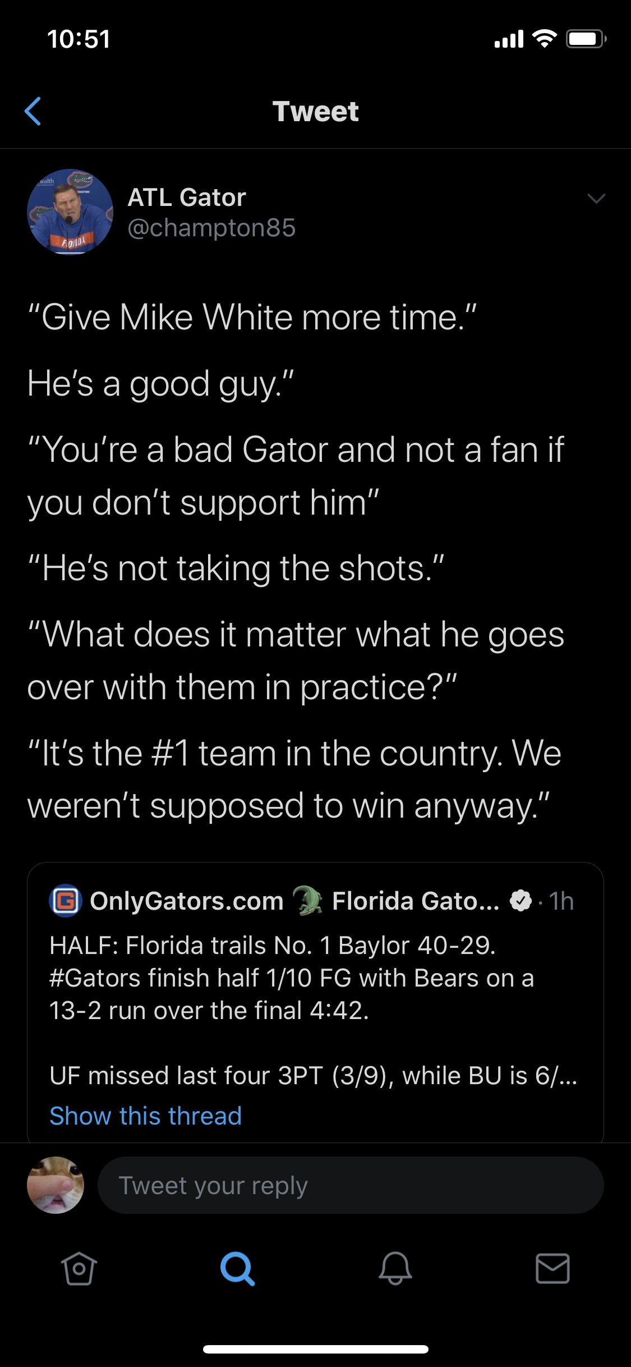The width and height of the screenshot is (631, 1367).
Task: Tap the verified badge on quoted tweet
Action: pos(520,901)
